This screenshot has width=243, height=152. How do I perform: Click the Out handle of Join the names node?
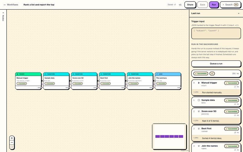(153, 88)
